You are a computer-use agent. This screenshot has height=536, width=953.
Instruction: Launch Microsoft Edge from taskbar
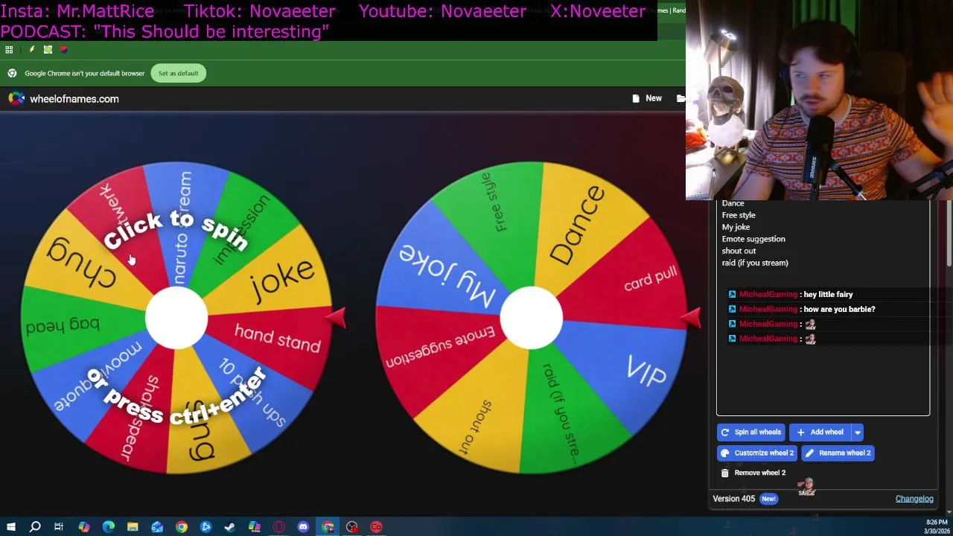tap(109, 527)
